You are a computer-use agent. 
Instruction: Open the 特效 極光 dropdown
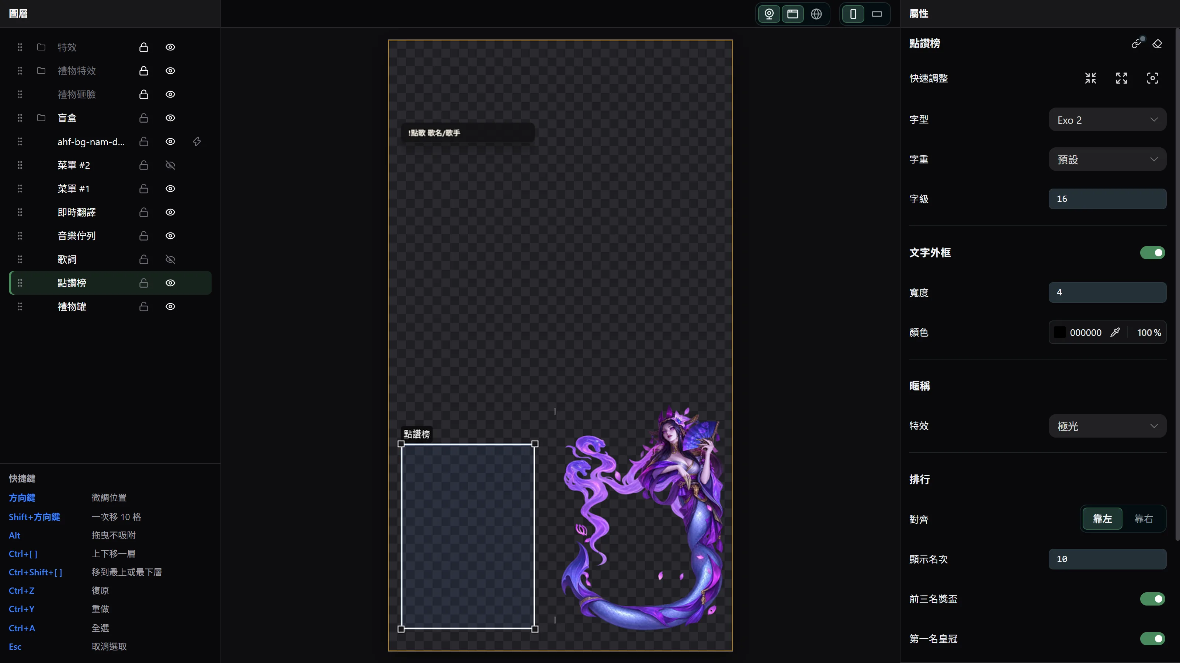coord(1107,426)
